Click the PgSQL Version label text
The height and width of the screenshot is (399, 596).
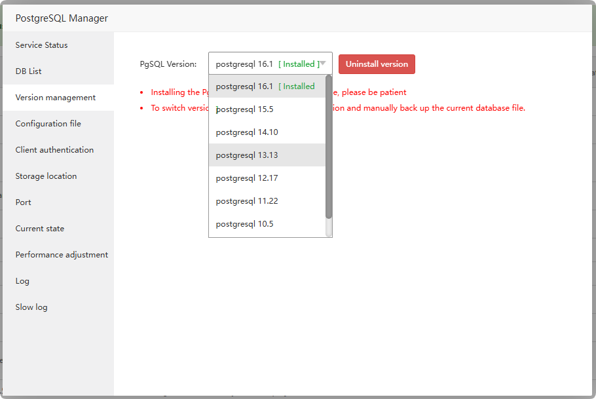pos(168,64)
